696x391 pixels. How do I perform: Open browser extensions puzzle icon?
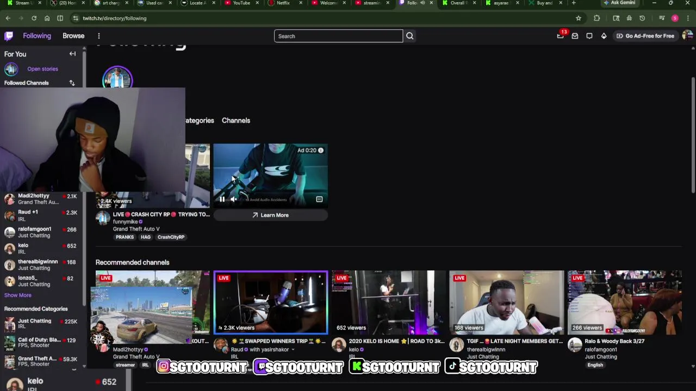tap(596, 18)
